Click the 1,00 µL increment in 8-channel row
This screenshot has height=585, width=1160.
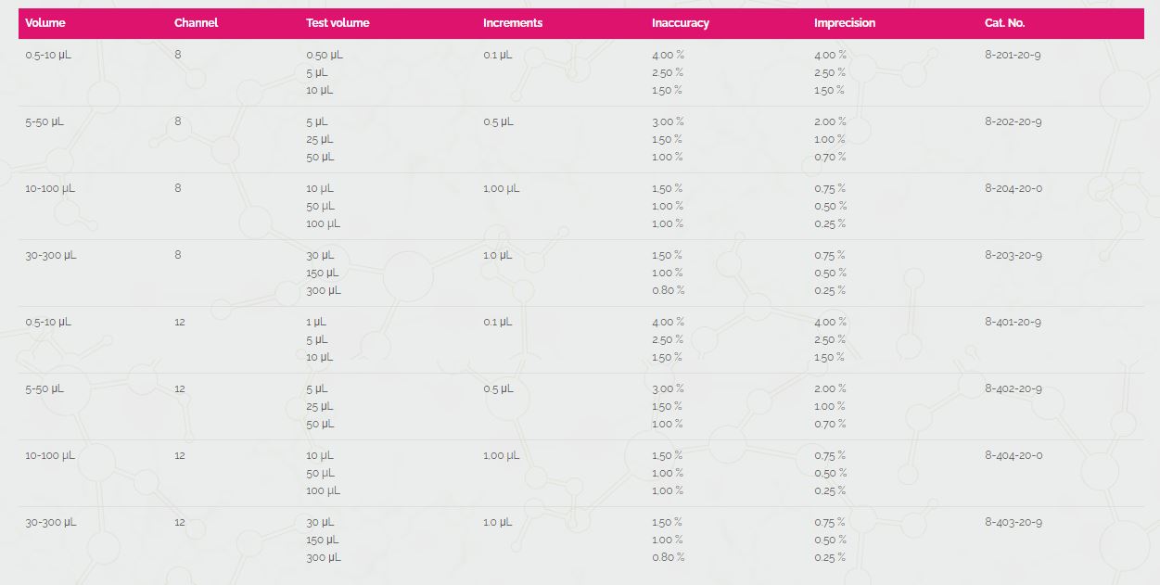pos(502,188)
